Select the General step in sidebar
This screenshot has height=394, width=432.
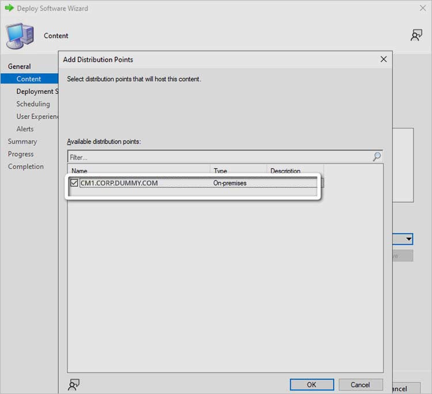19,66
